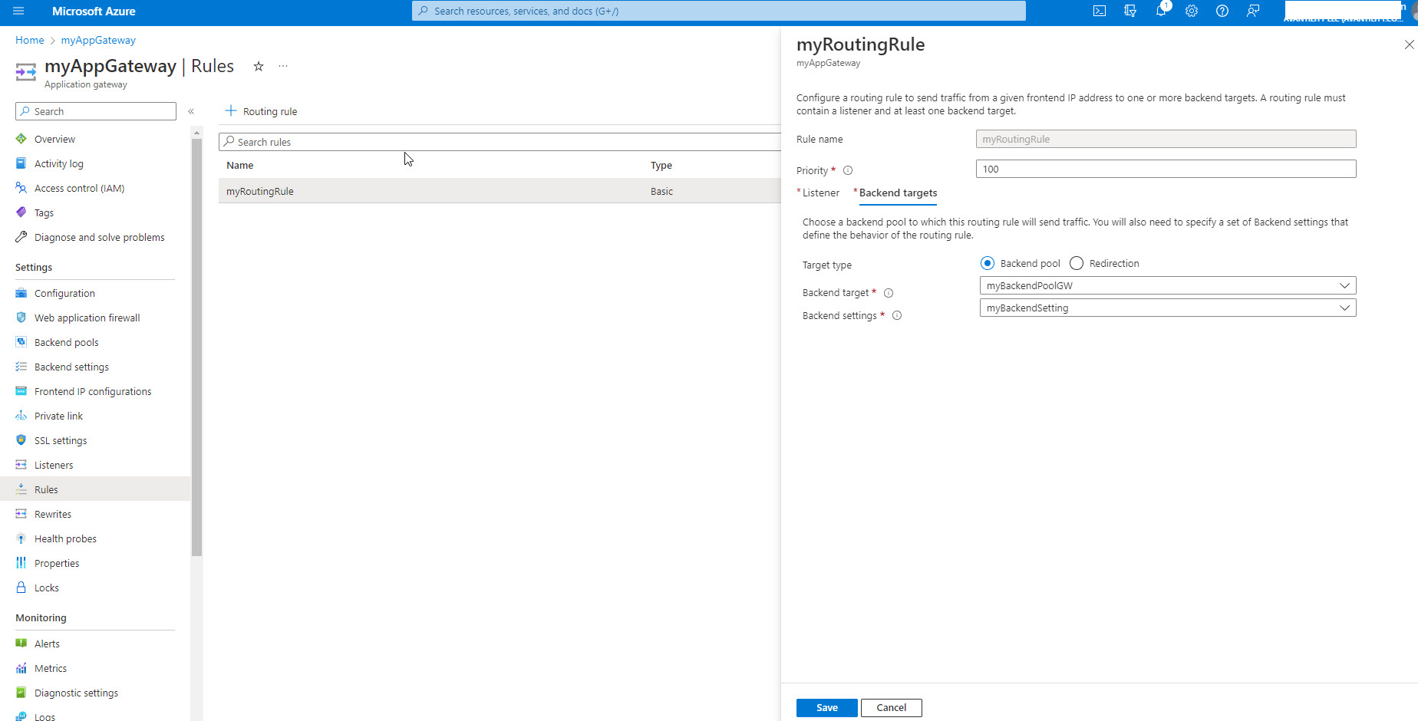The image size is (1418, 721).
Task: Click the Access control (IAM) icon
Action: [21, 188]
